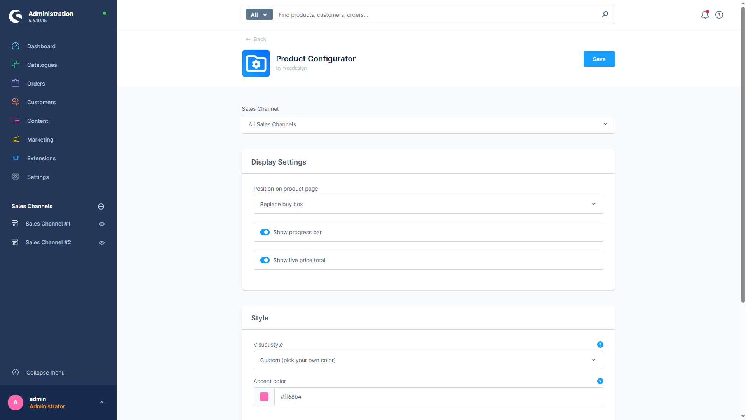
Task: Click the Customers people icon
Action: point(16,102)
